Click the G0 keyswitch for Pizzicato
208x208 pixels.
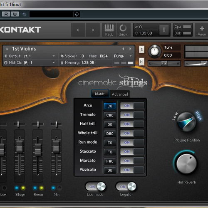(x=110, y=170)
